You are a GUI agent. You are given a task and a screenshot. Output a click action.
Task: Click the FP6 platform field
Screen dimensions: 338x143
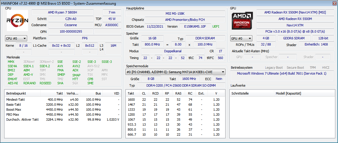click(85, 38)
